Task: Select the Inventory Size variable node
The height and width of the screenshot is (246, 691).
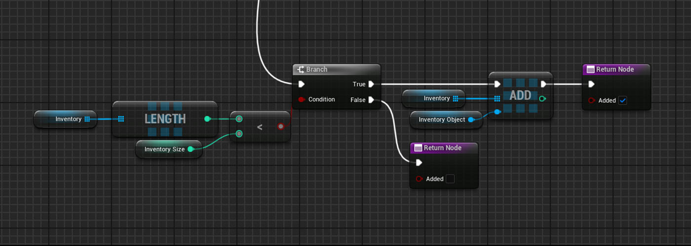Action: pyautogui.click(x=164, y=149)
